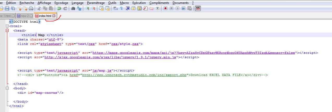Switch to the new 2 tab
The height and width of the screenshot is (112, 332).
pyautogui.click(x=25, y=16)
